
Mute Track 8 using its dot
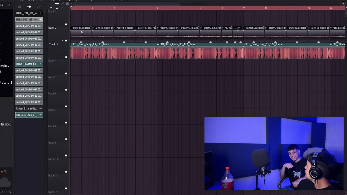click(66, 139)
